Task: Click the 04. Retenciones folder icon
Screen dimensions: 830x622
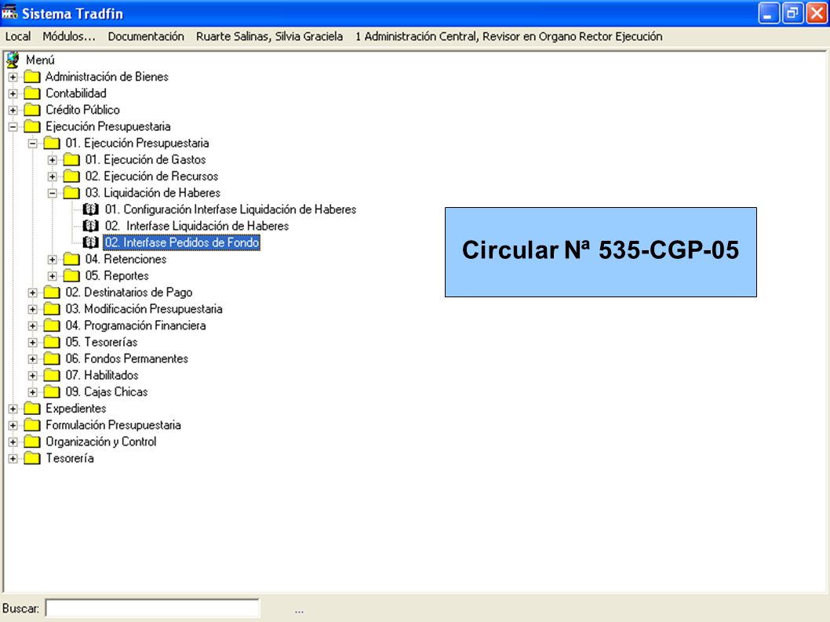Action: coord(71,259)
